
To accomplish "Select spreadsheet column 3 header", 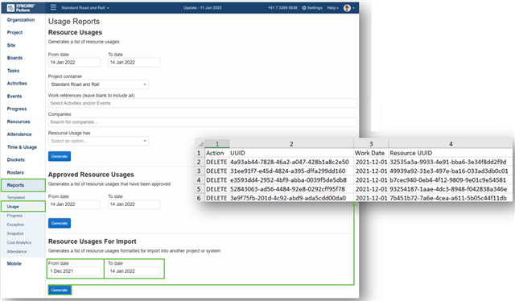I will (x=371, y=144).
